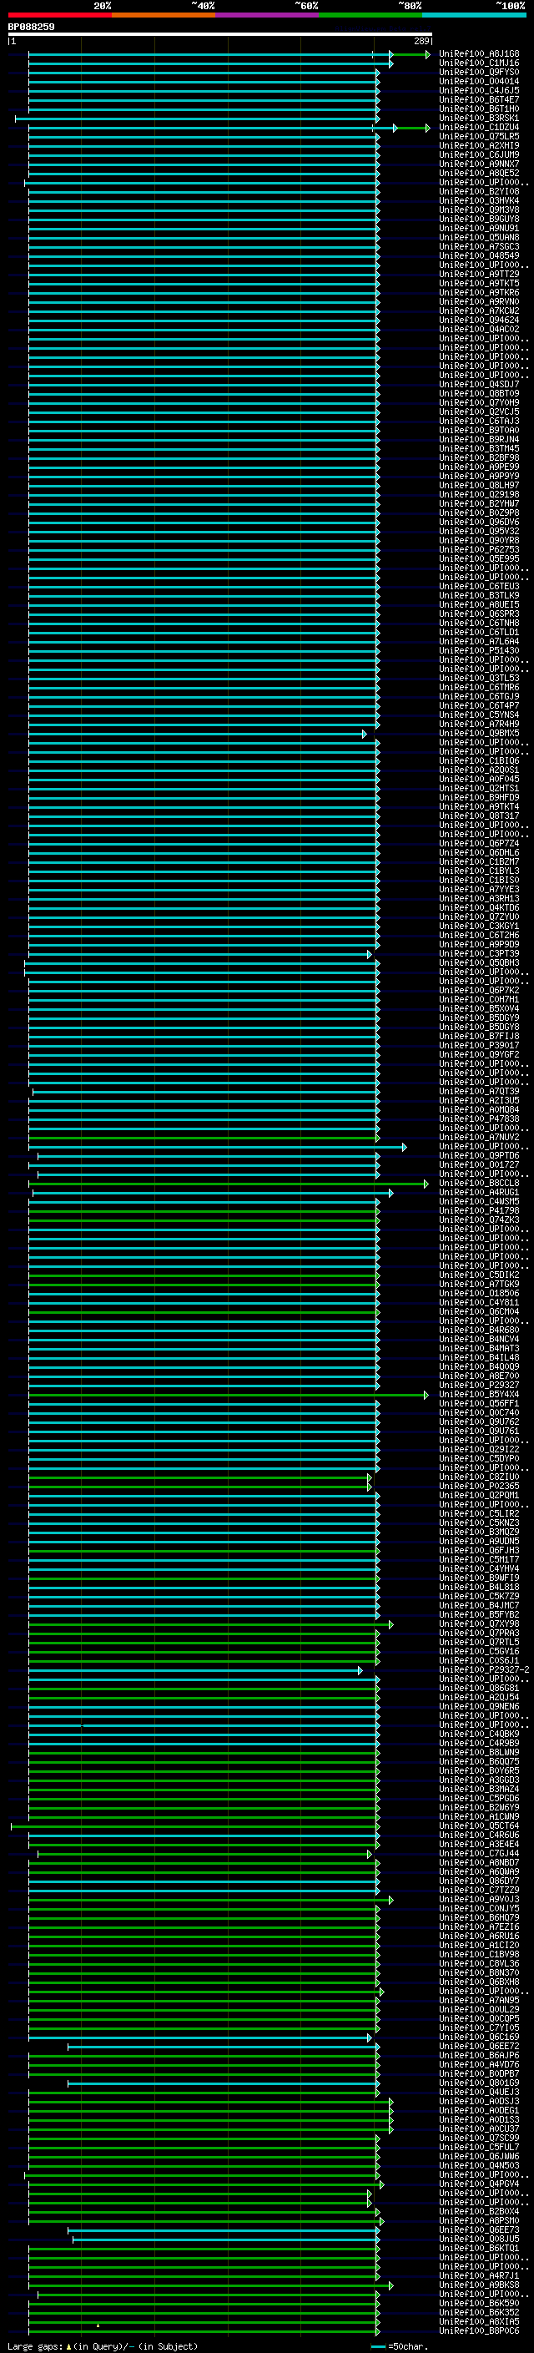Click the purple ~60% identity legend bar
Image resolution: width=534 pixels, height=2353 pixels.
(x=266, y=16)
